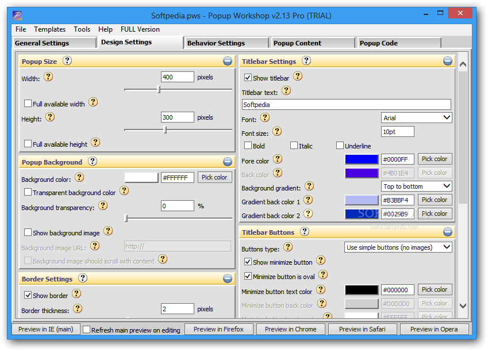
Task: Enable Full available height checkbox
Action: click(28, 144)
